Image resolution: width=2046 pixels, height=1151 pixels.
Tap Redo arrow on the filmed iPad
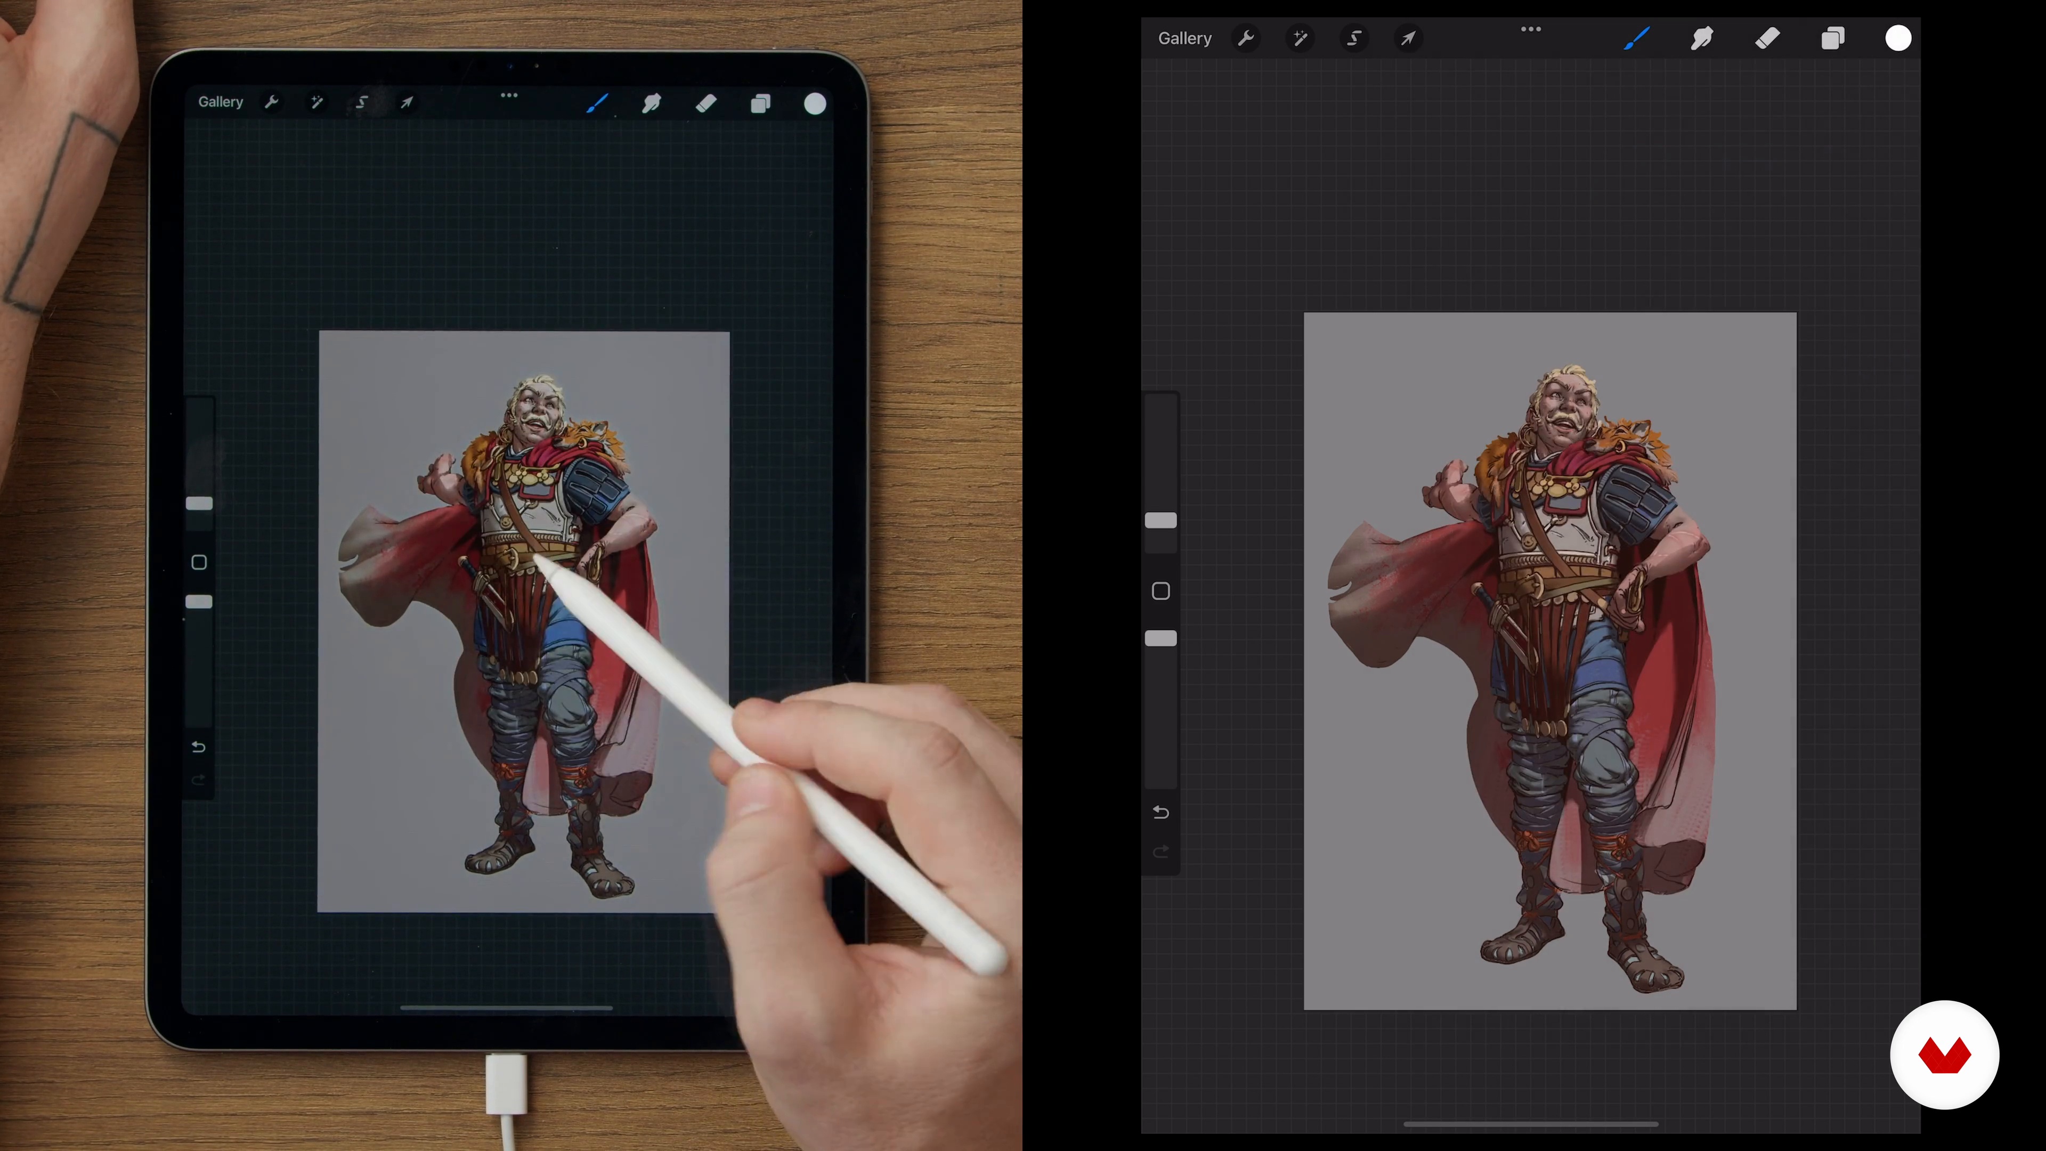pyautogui.click(x=199, y=781)
